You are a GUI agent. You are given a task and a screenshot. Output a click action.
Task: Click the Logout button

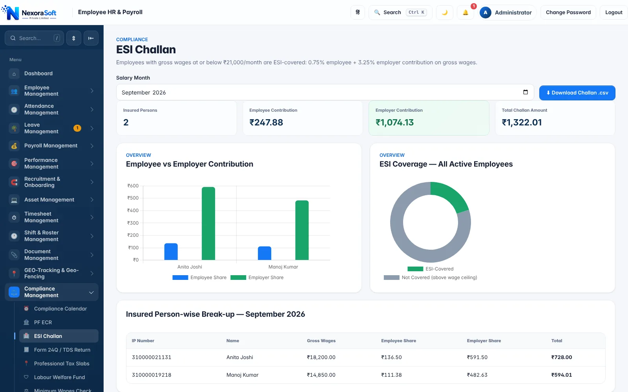[613, 13]
